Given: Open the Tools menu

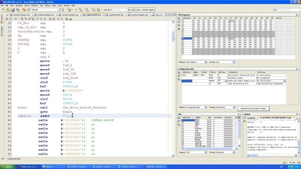Looking at the screenshot, I should 60,6.
